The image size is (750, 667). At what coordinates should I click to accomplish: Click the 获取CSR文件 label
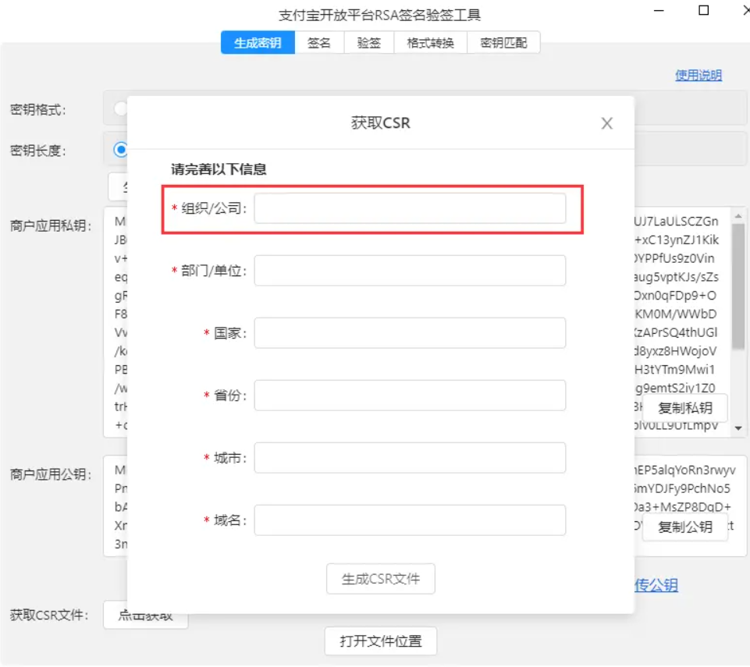coord(49,615)
